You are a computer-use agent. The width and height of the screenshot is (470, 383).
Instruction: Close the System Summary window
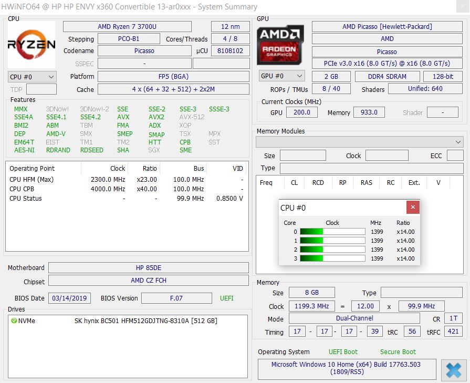pyautogui.click(x=462, y=6)
